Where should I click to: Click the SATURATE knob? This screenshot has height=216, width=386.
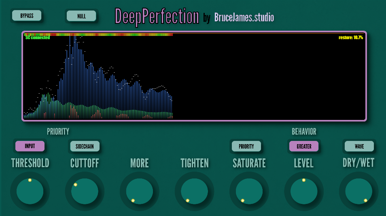pyautogui.click(x=249, y=191)
